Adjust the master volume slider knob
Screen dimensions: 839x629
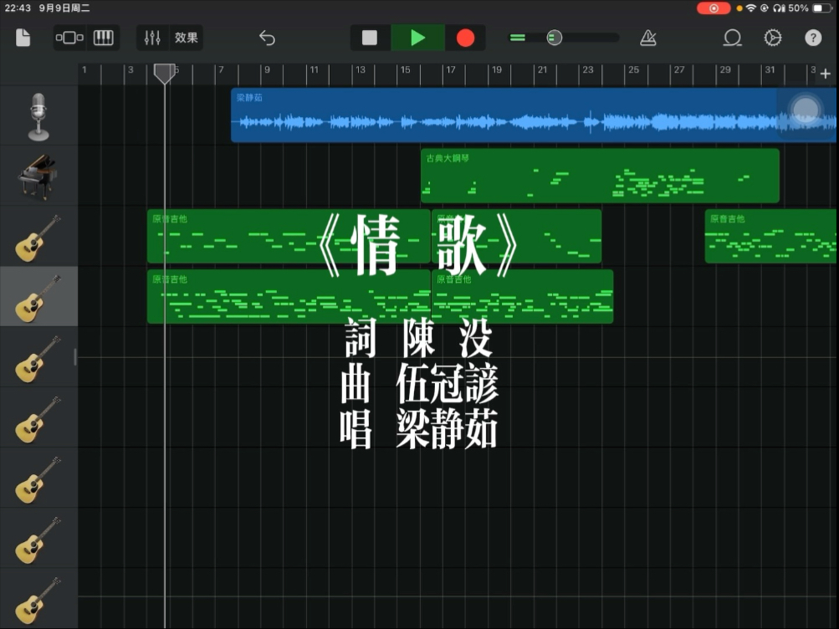[x=555, y=38]
